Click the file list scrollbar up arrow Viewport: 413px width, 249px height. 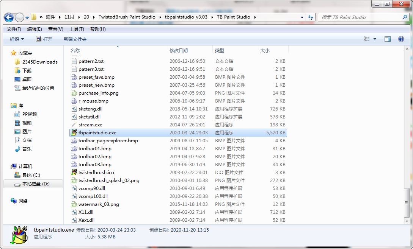pos(407,49)
